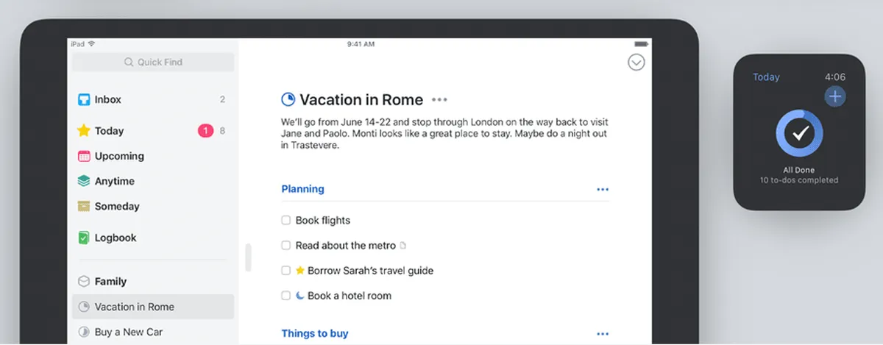The image size is (883, 345).
Task: Check off the Book flights to-do
Action: point(286,221)
